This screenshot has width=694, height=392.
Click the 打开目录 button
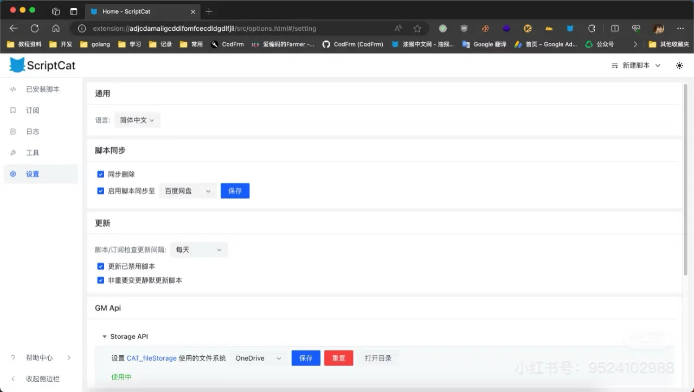coord(378,358)
